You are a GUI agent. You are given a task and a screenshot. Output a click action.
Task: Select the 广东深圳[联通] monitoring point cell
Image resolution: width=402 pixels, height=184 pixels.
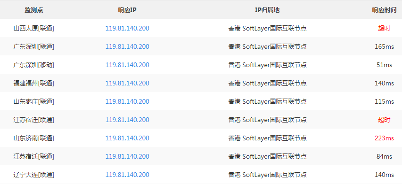click(x=34, y=46)
